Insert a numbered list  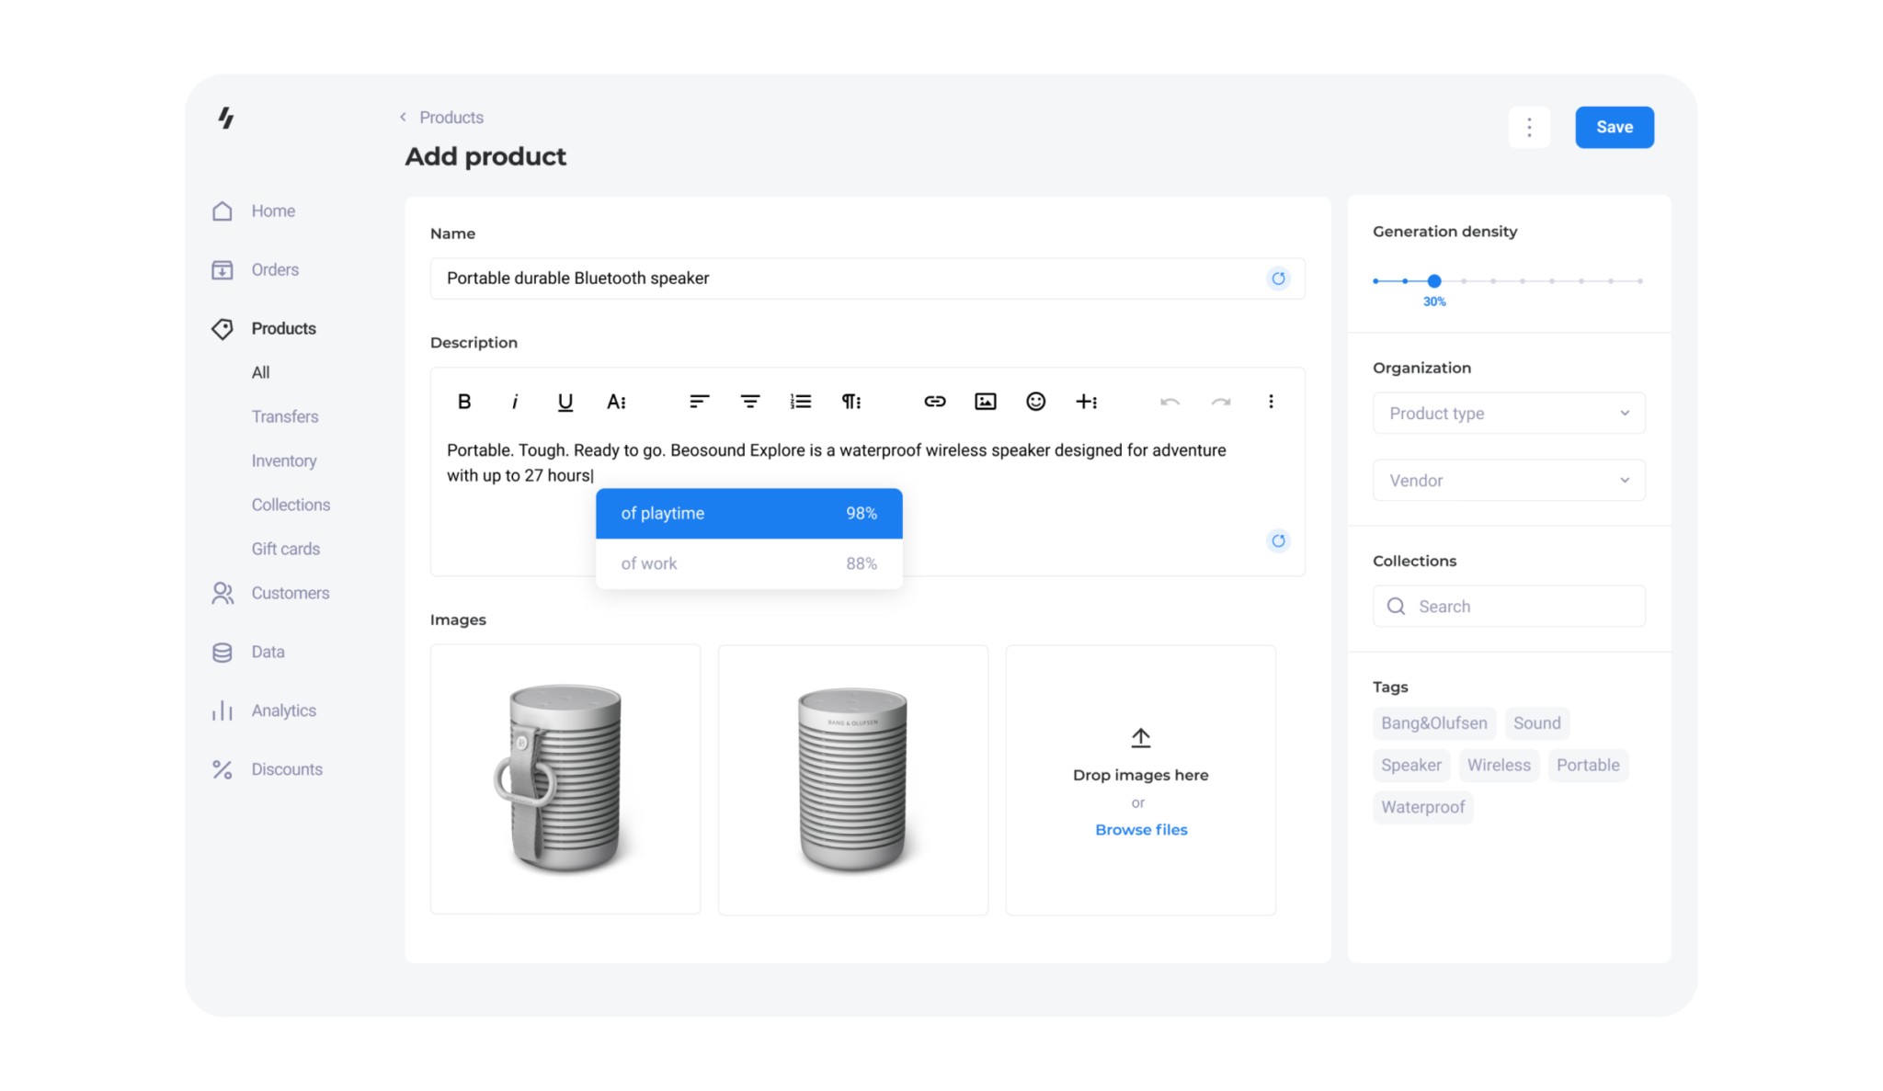(801, 402)
